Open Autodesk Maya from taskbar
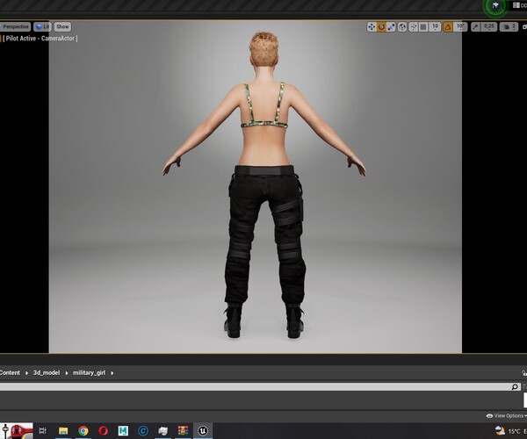527x439 pixels. 123,430
